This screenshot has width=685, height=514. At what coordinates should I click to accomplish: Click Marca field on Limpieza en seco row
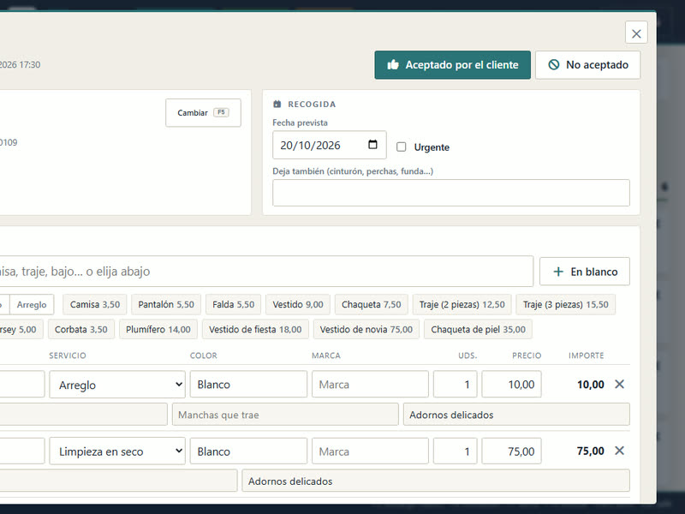(x=370, y=451)
